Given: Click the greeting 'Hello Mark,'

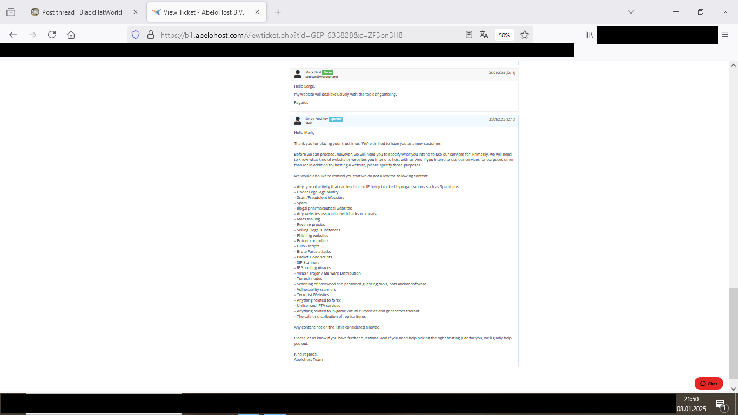Looking at the screenshot, I should point(304,133).
